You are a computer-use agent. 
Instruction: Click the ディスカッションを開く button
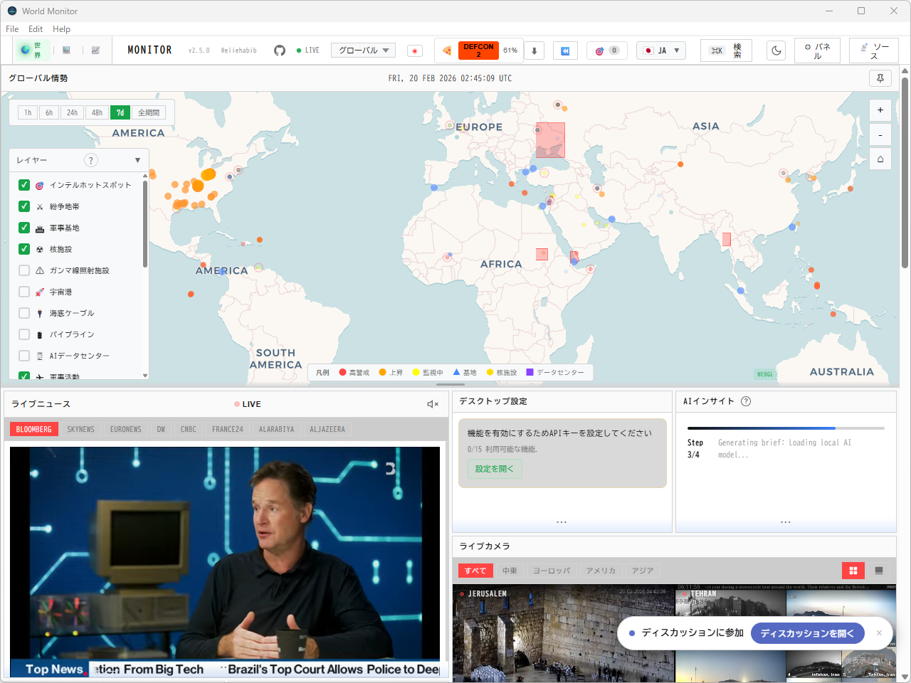point(807,633)
